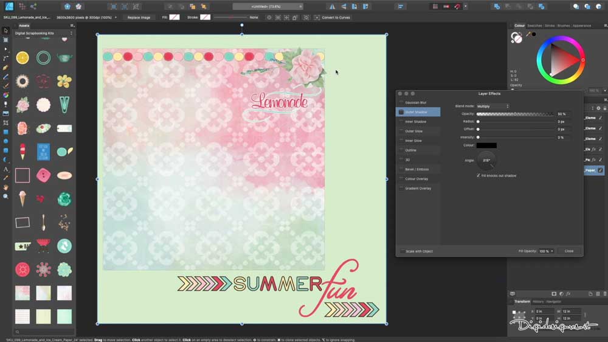Click Flip Horizontal toolbar icon
The image size is (608, 342).
click(333, 7)
